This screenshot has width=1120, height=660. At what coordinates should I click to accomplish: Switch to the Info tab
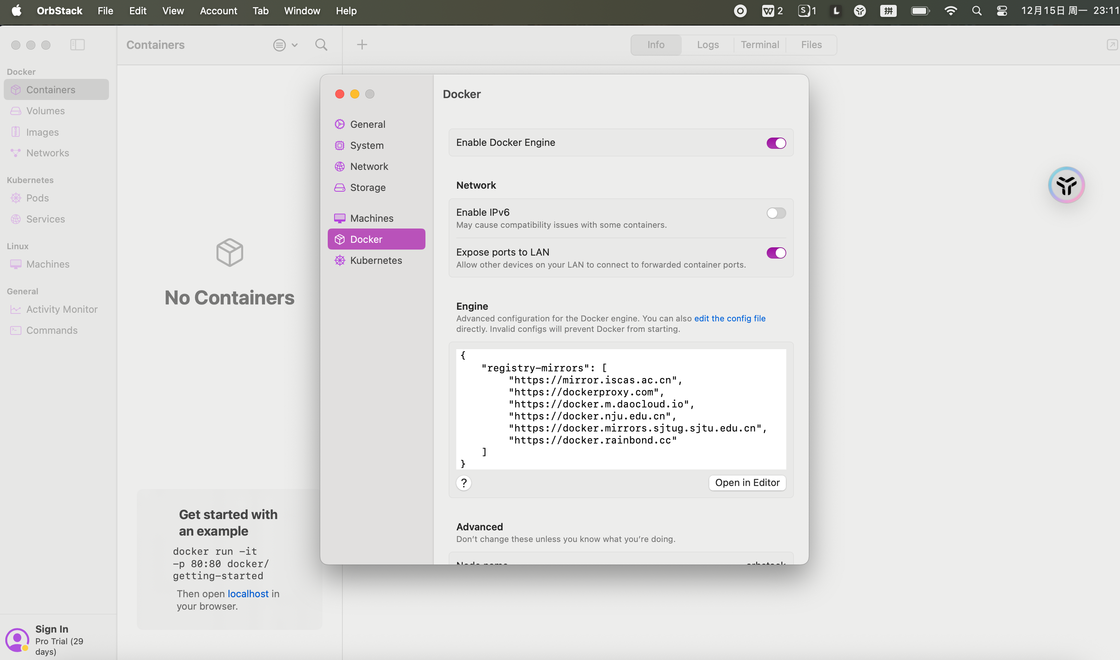click(x=656, y=45)
